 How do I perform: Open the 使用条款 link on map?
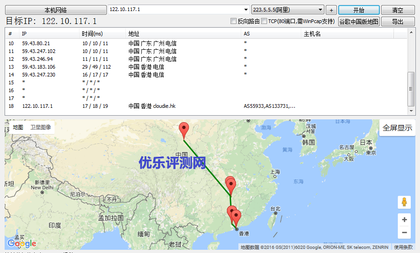[x=403, y=247]
